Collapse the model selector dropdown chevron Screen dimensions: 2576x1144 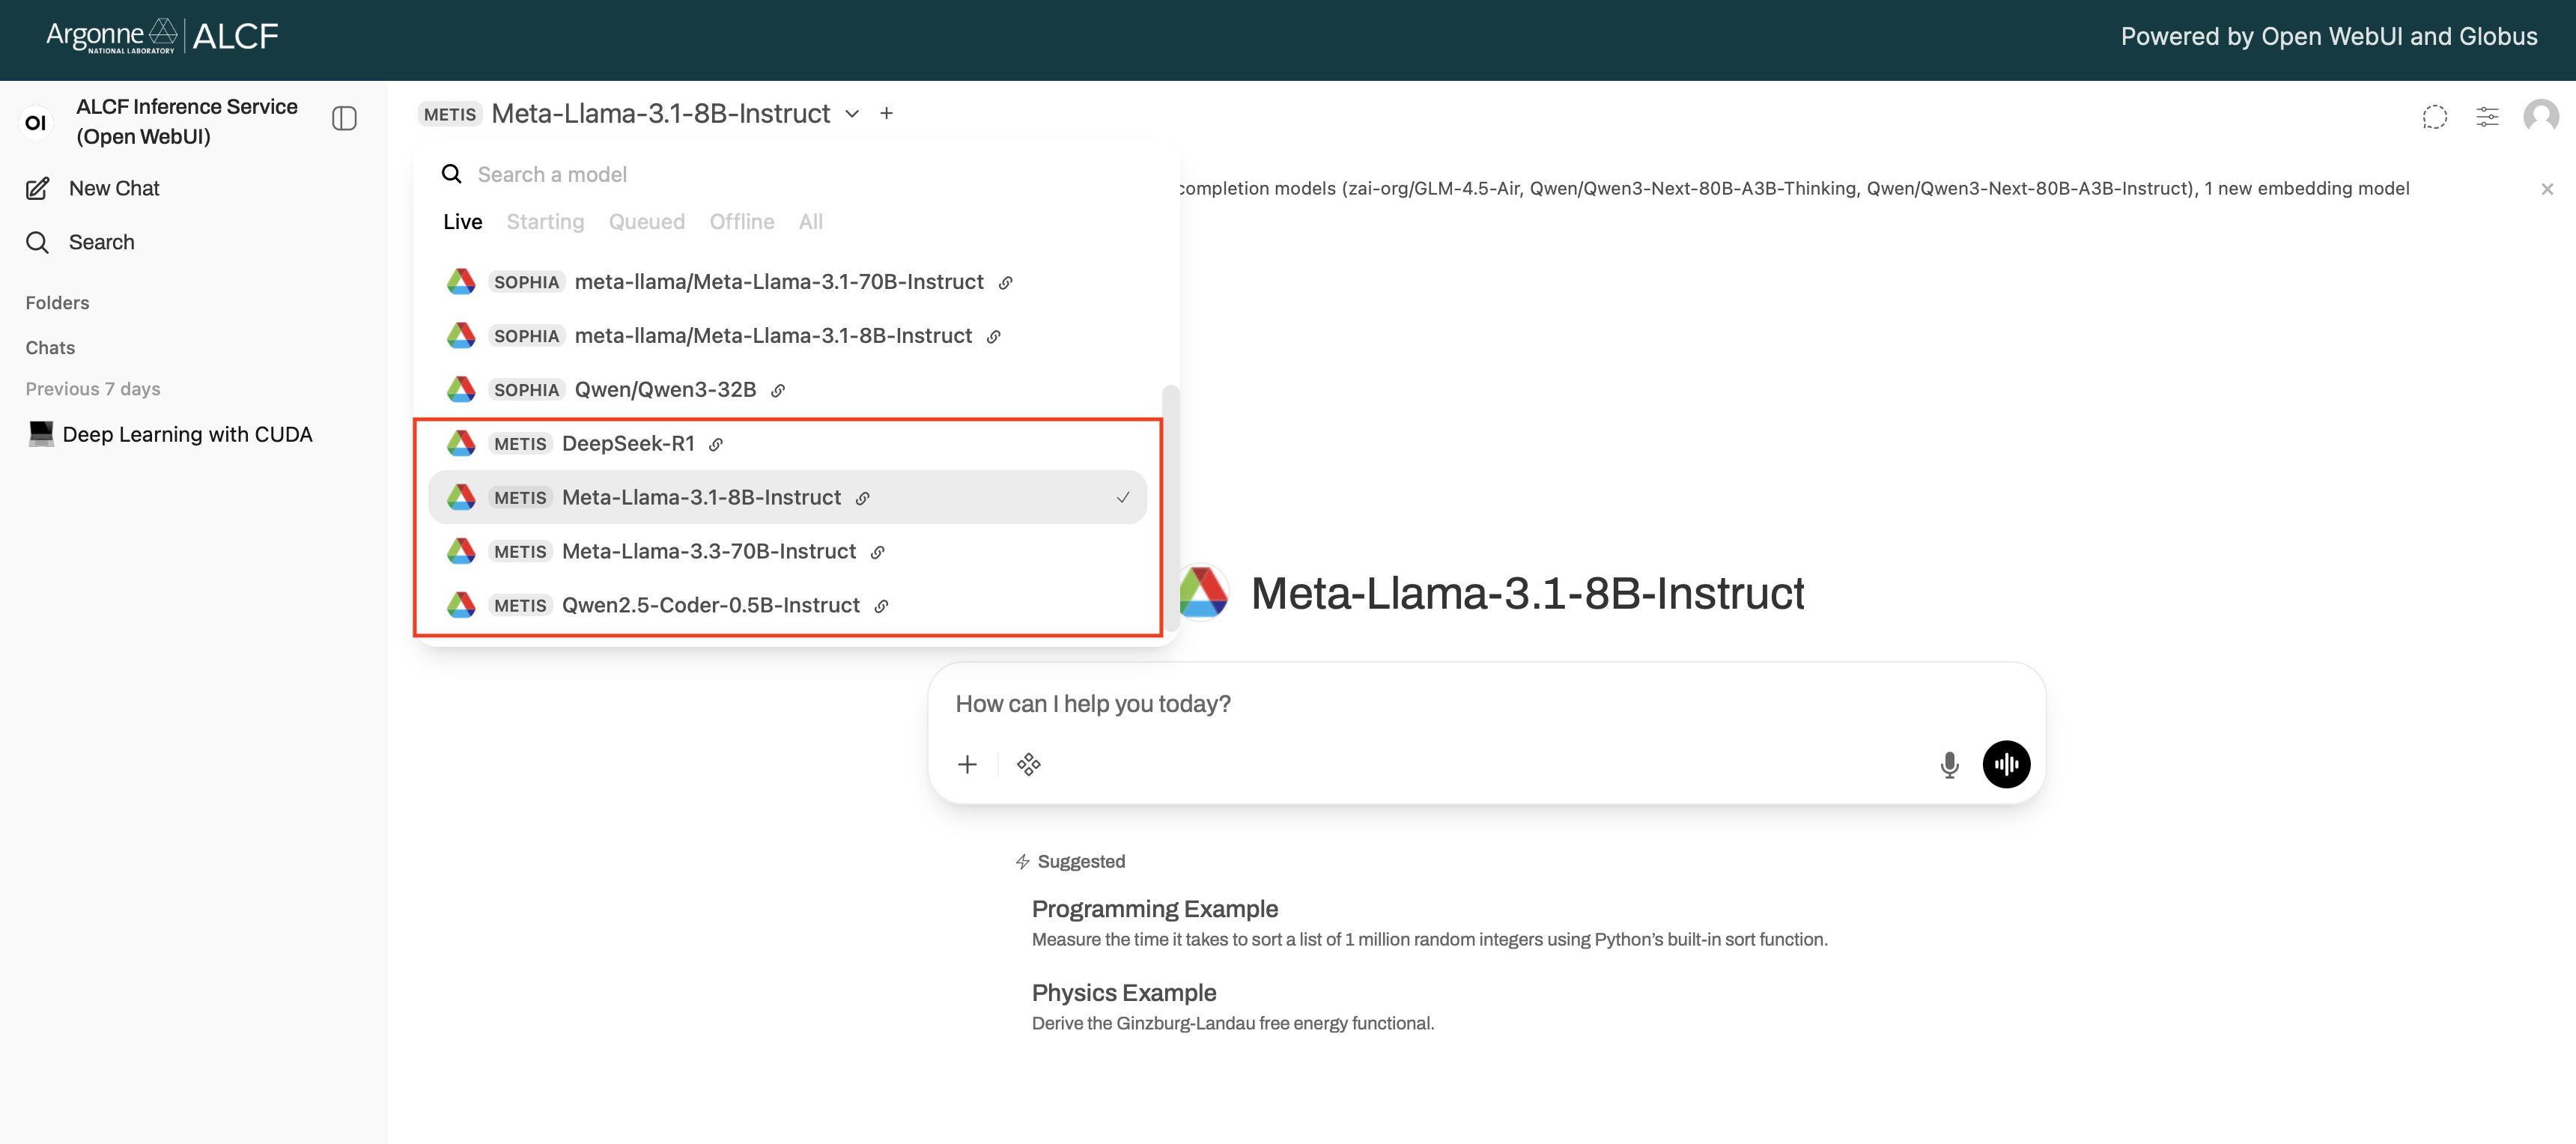(852, 113)
